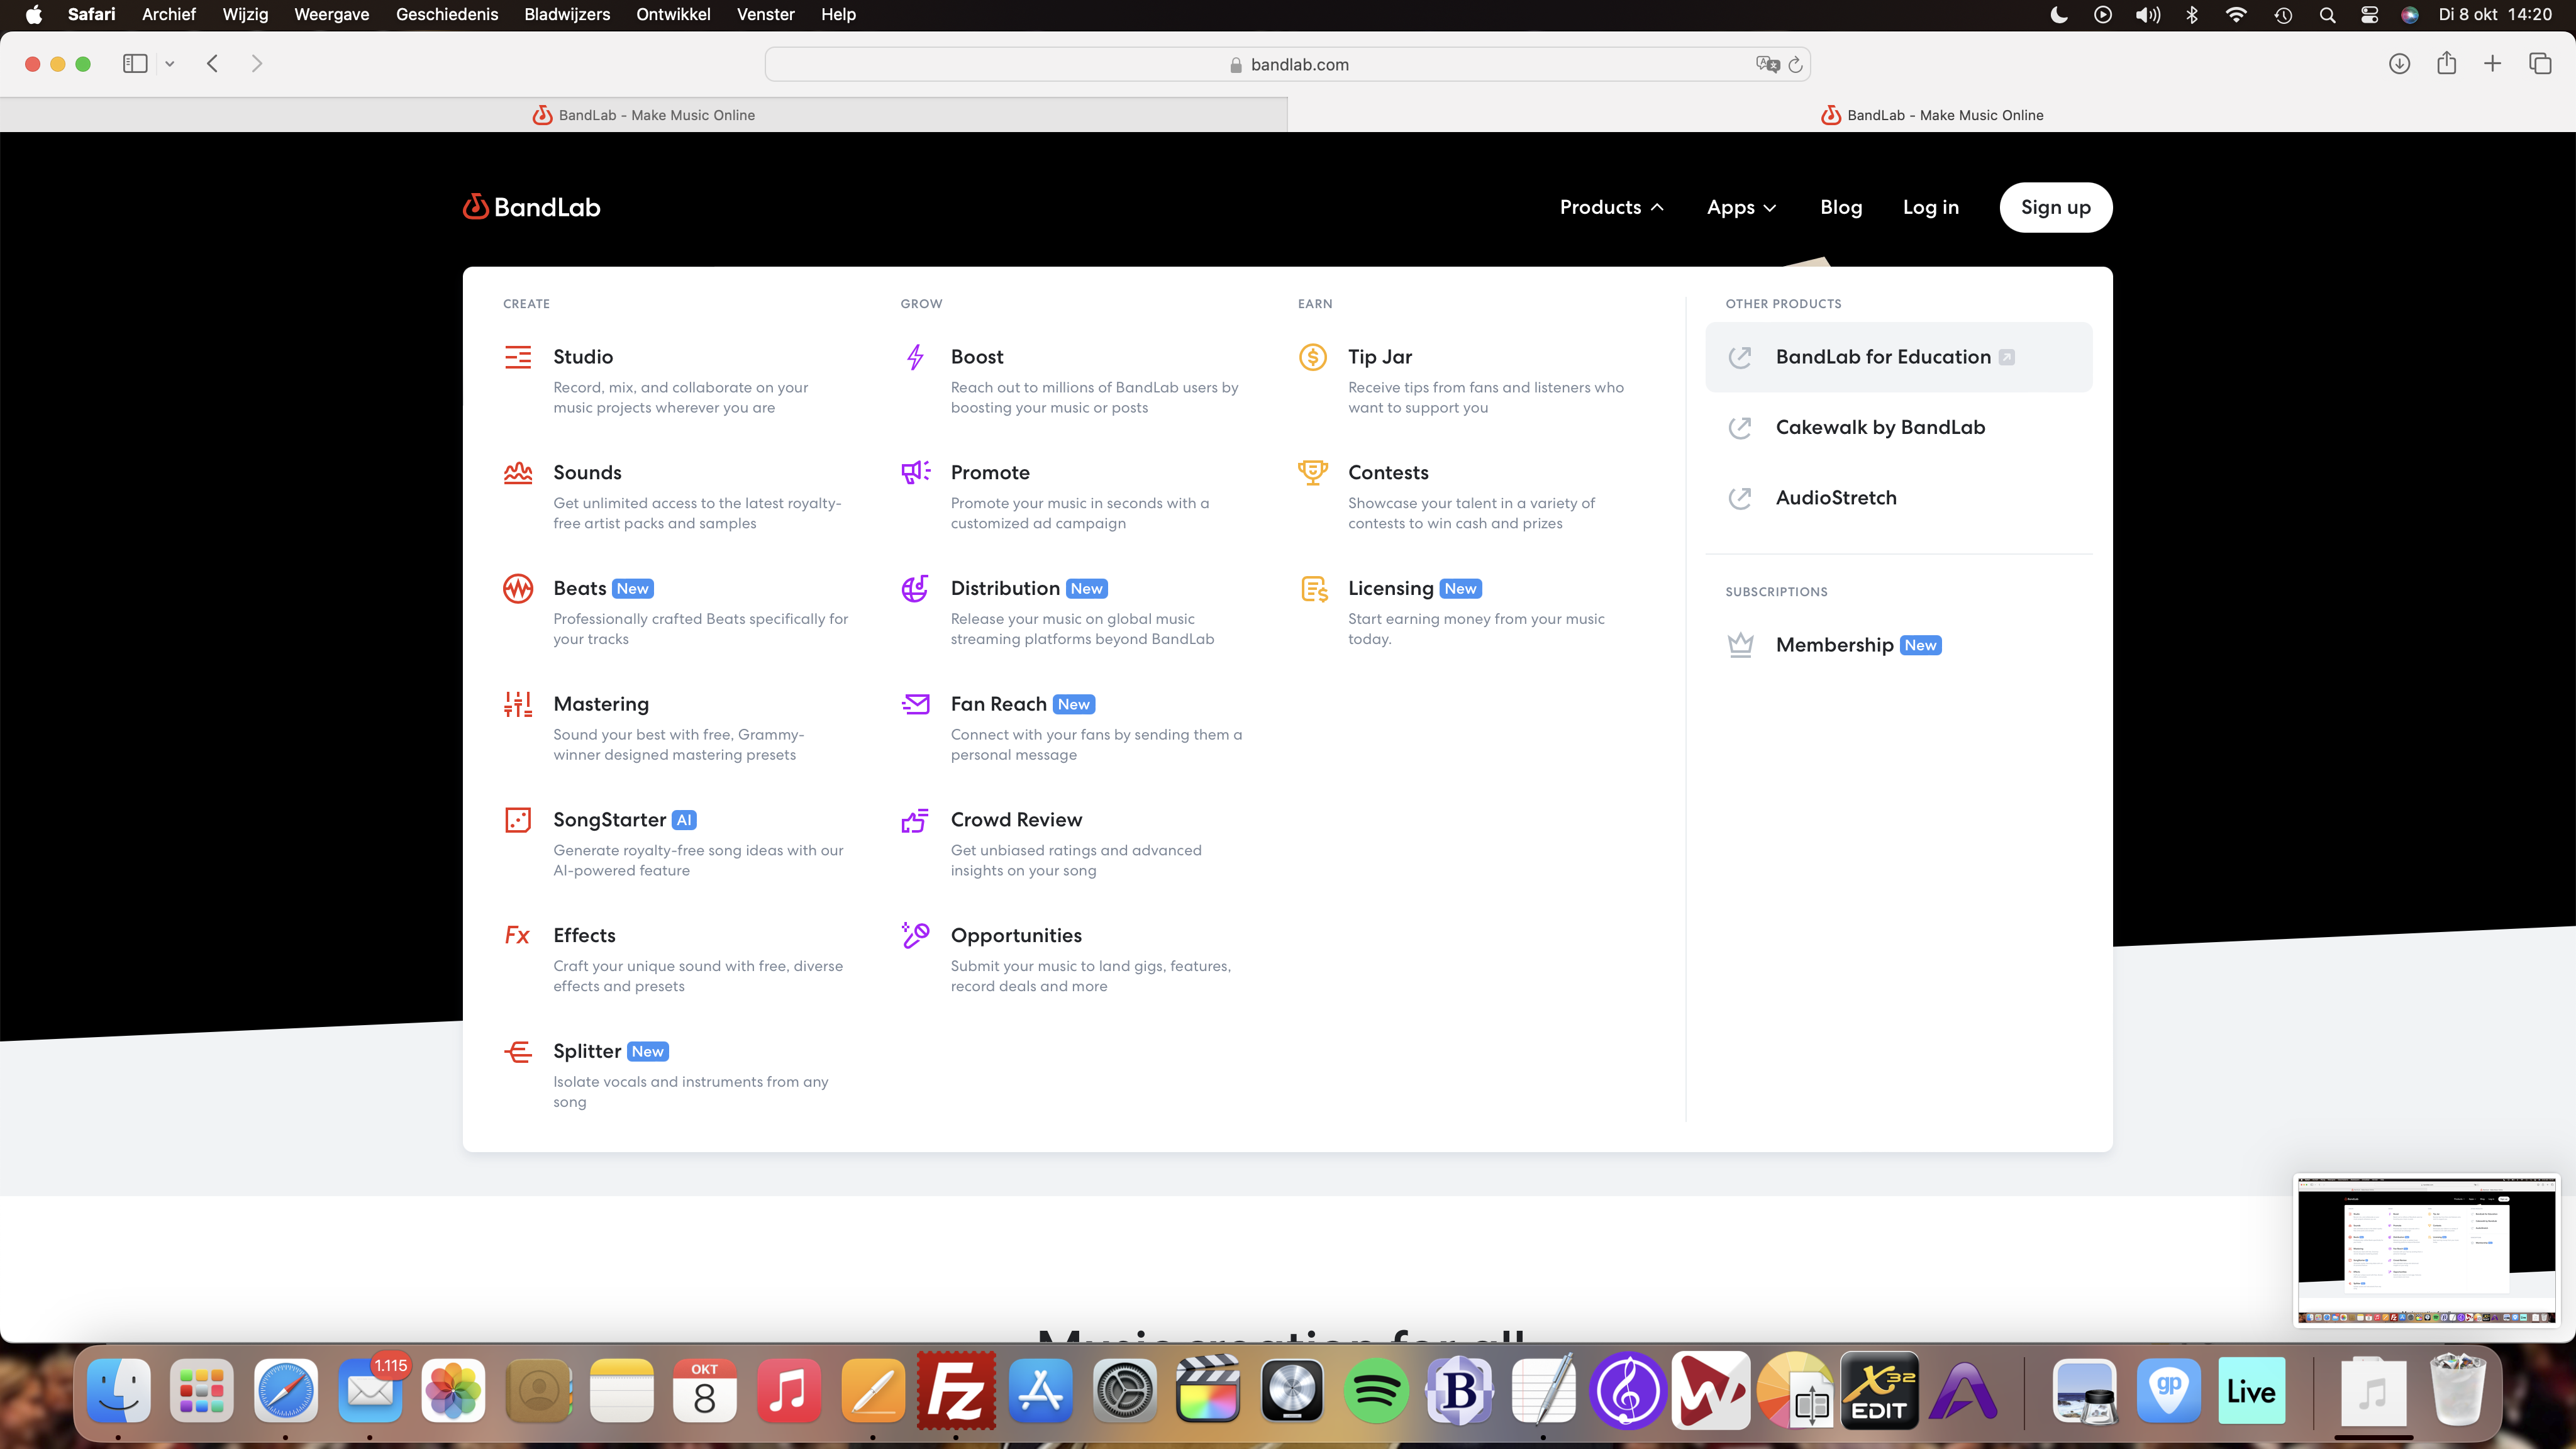Expand the Apps dropdown menu
This screenshot has width=2576, height=1449.
pyautogui.click(x=1741, y=207)
